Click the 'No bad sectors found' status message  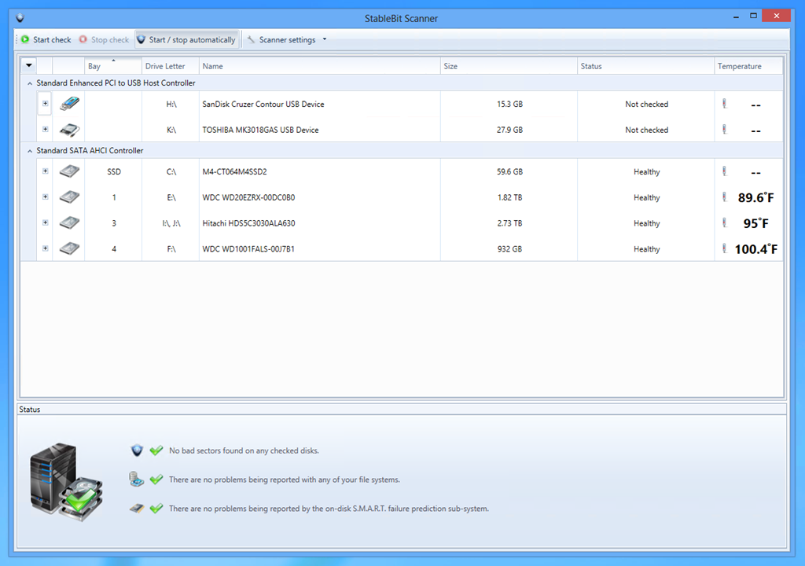tap(244, 450)
